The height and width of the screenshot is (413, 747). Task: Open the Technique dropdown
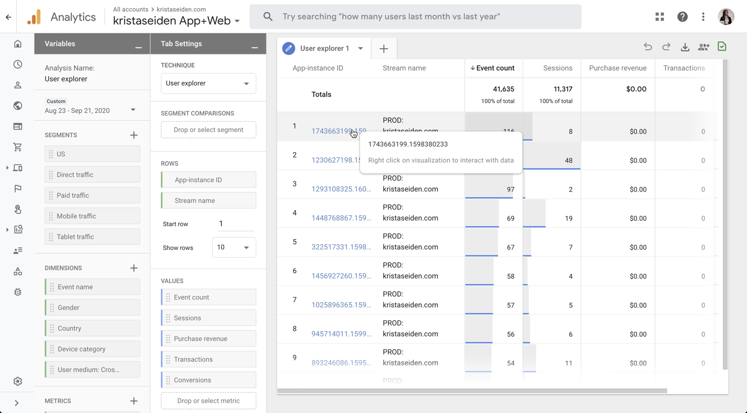(208, 83)
